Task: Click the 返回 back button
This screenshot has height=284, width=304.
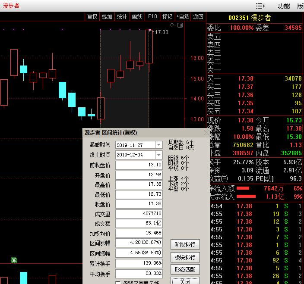Action: pyautogui.click(x=198, y=16)
